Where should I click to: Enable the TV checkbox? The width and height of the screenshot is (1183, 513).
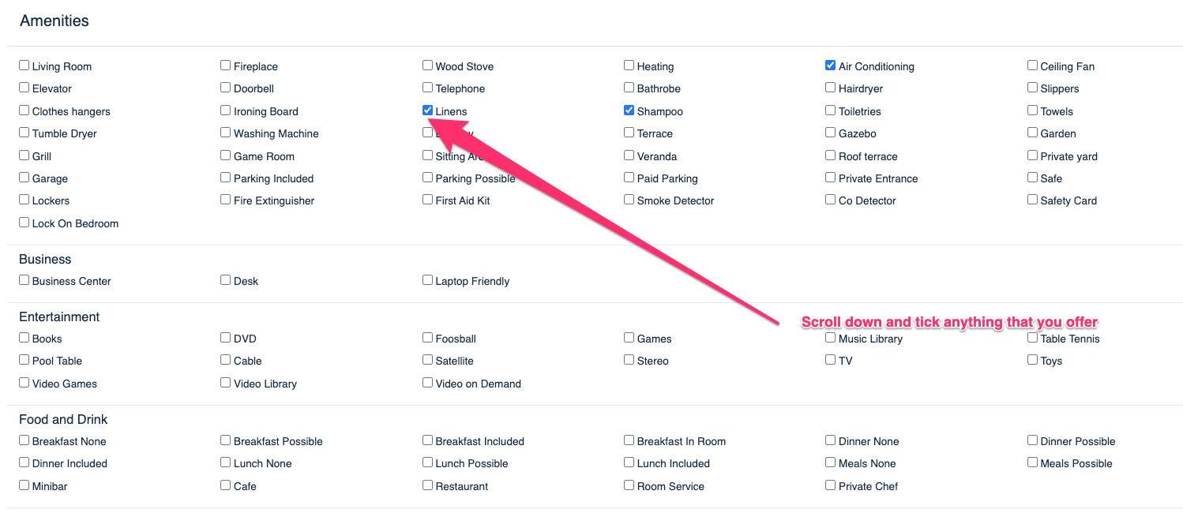(830, 360)
